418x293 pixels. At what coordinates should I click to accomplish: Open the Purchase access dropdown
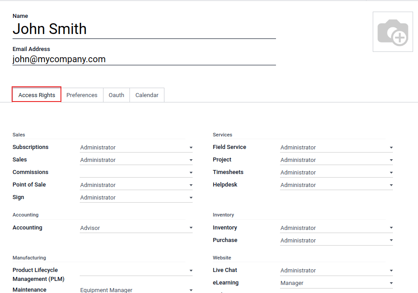pyautogui.click(x=336, y=241)
